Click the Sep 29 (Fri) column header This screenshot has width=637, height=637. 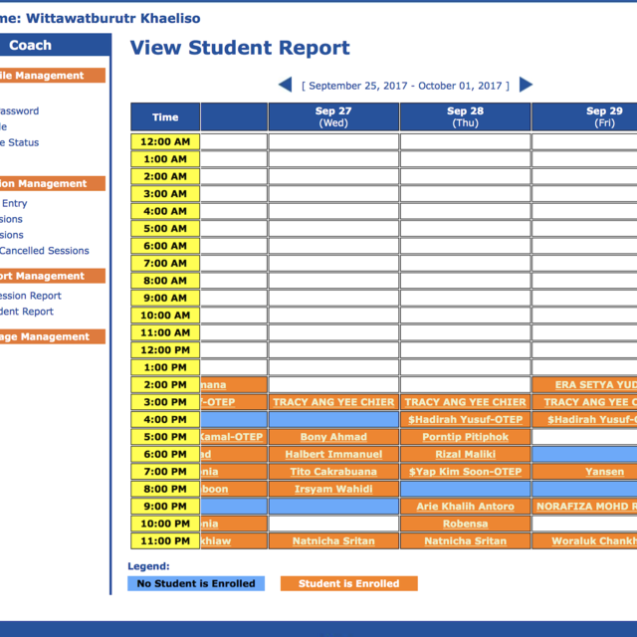584,117
